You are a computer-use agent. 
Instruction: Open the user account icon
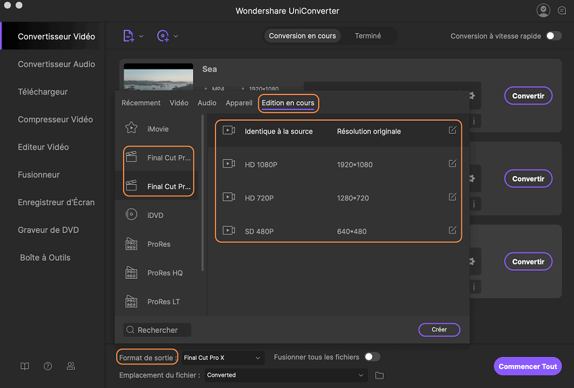click(x=543, y=10)
